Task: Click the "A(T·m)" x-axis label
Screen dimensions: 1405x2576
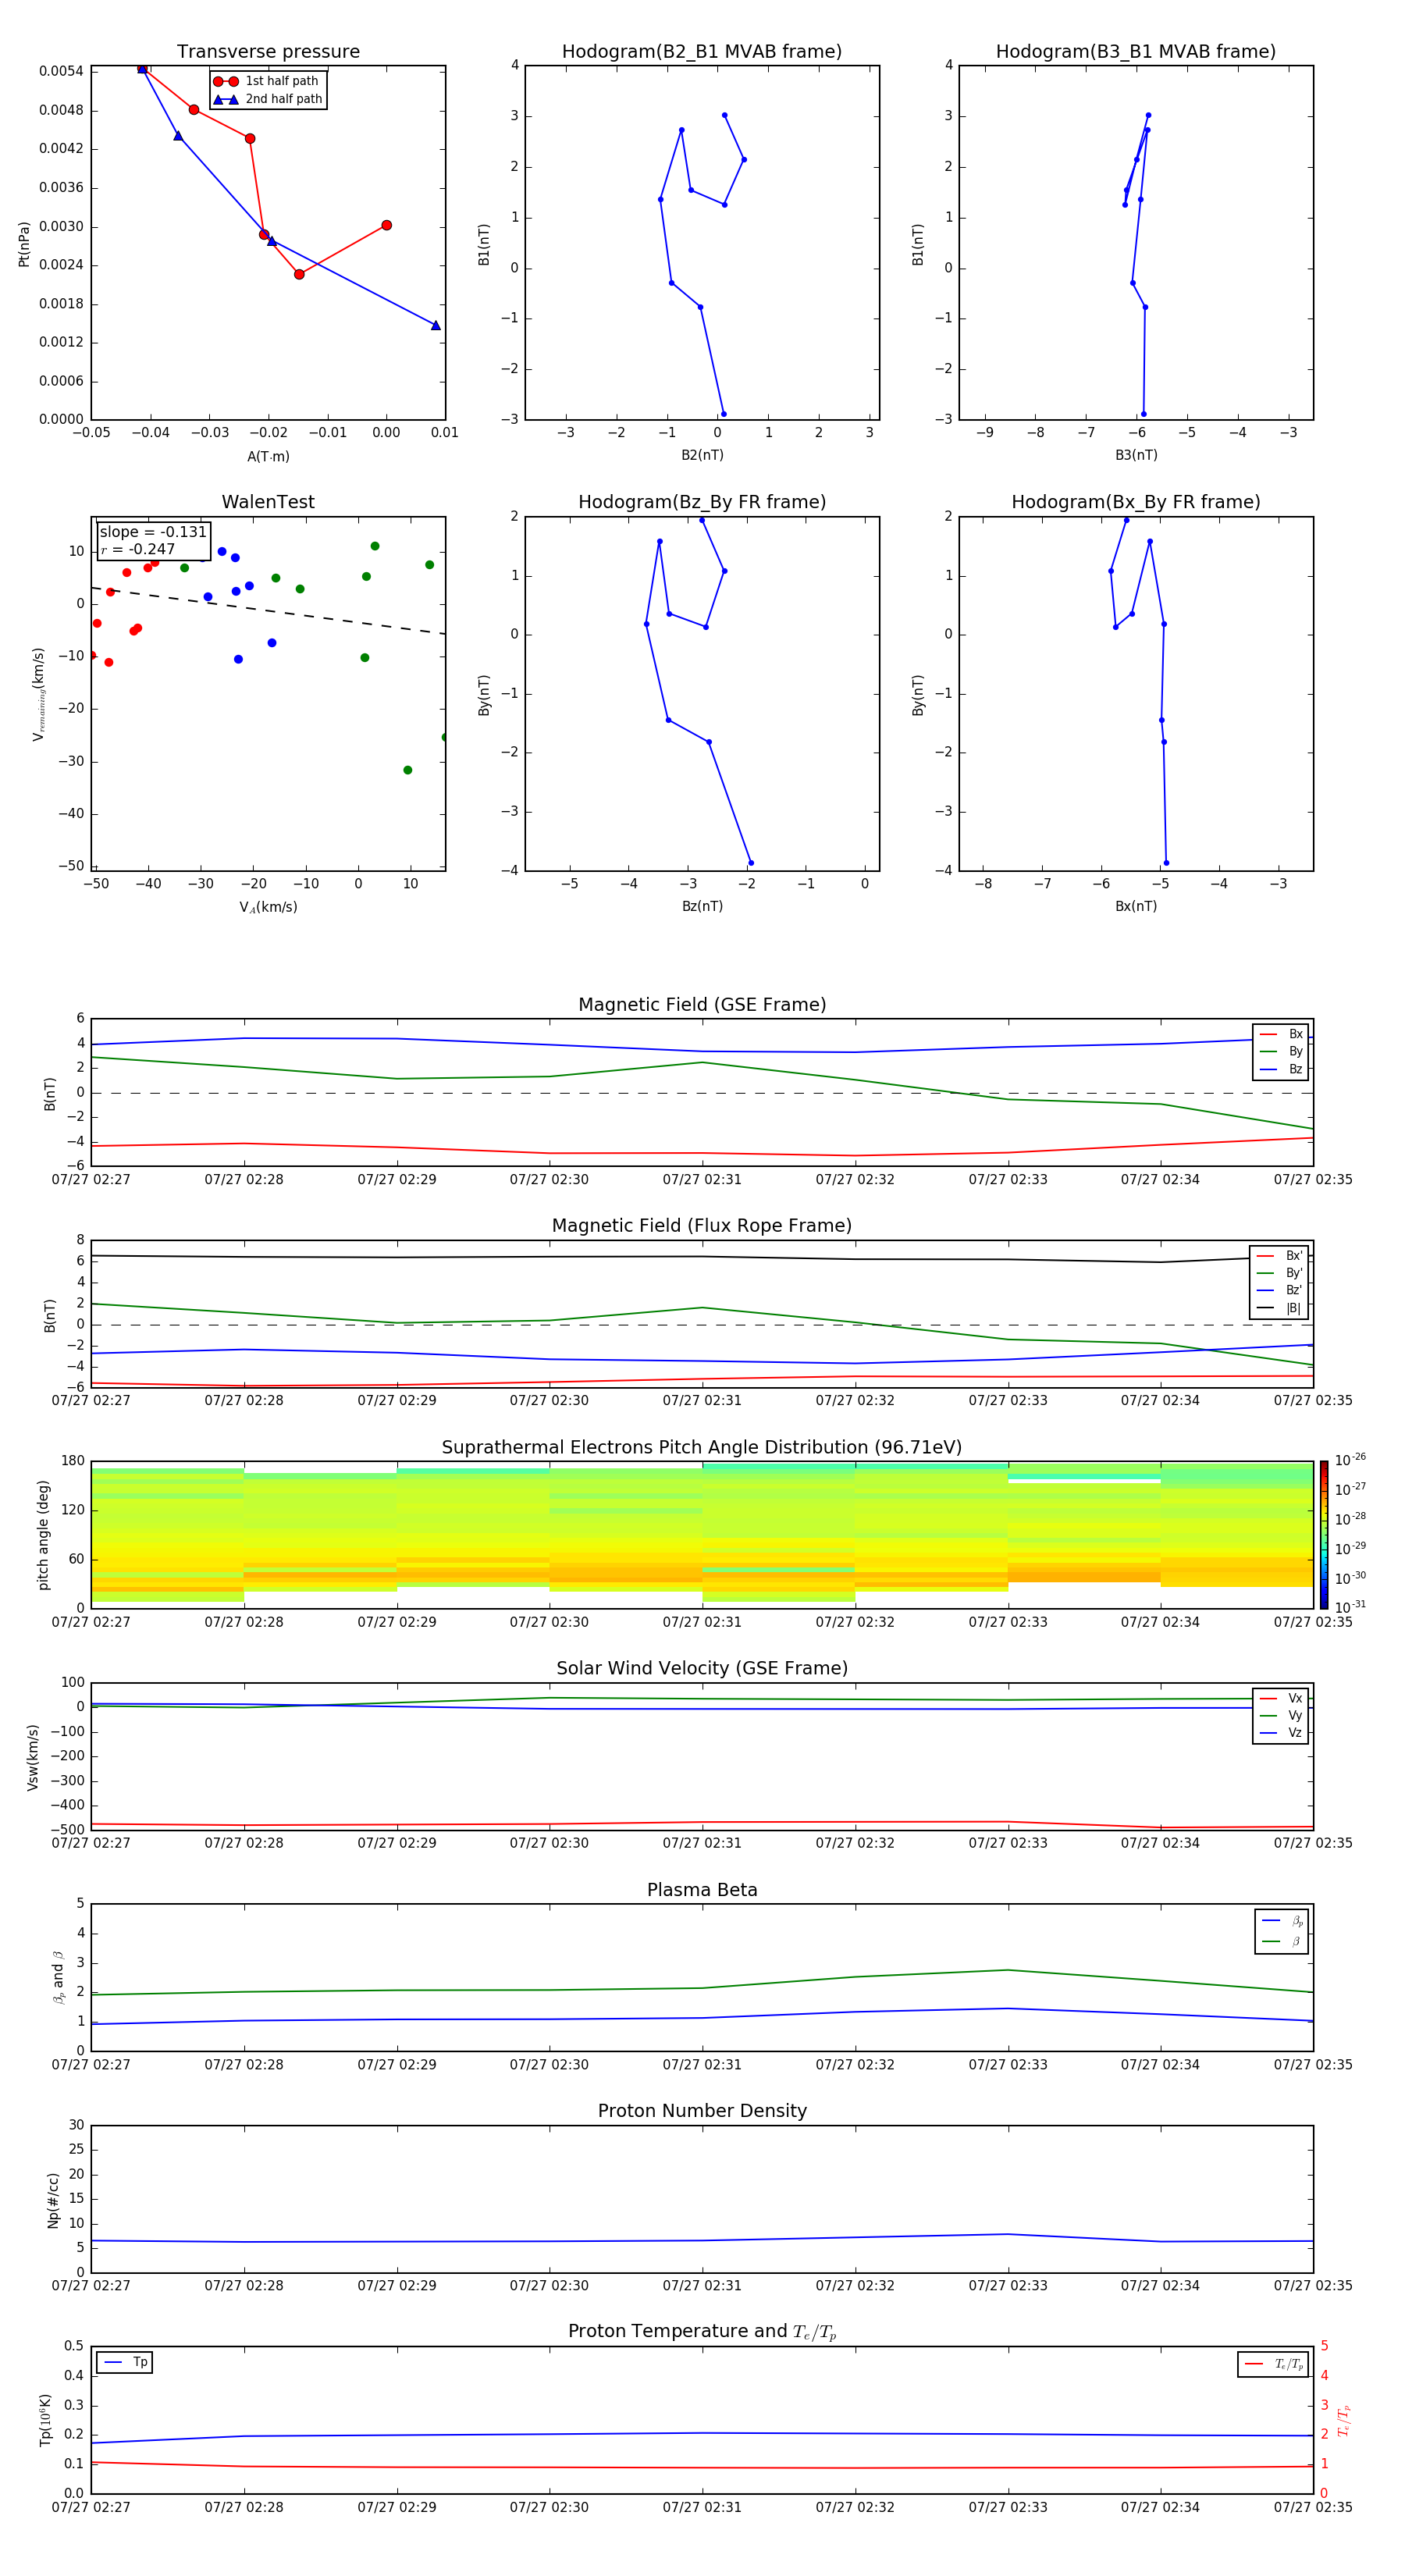Action: 268,456
